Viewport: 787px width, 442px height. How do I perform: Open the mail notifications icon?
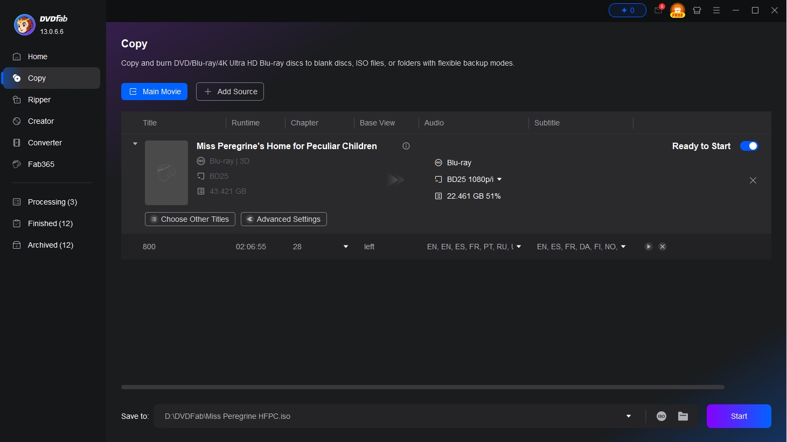[x=658, y=10]
